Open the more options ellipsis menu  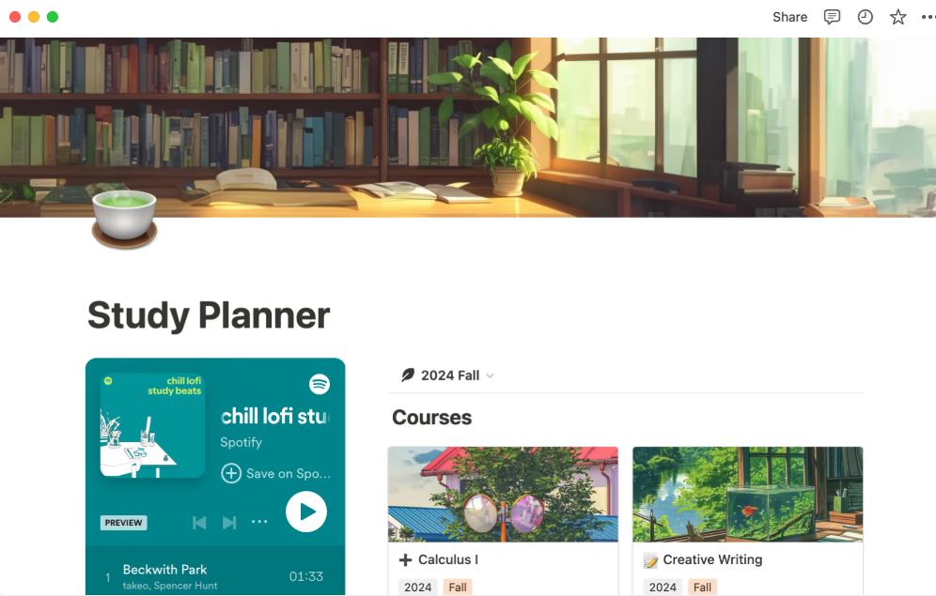(x=928, y=17)
